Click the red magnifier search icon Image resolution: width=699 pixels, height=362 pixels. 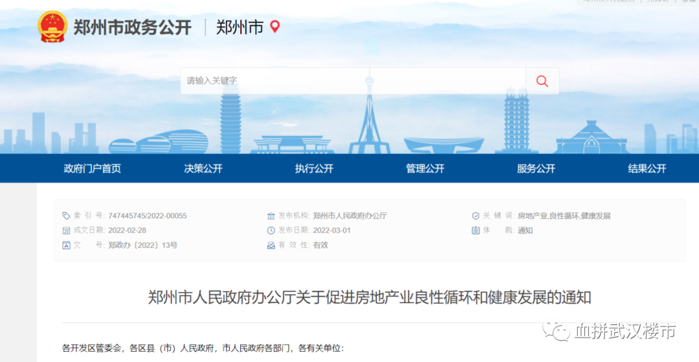tap(542, 81)
